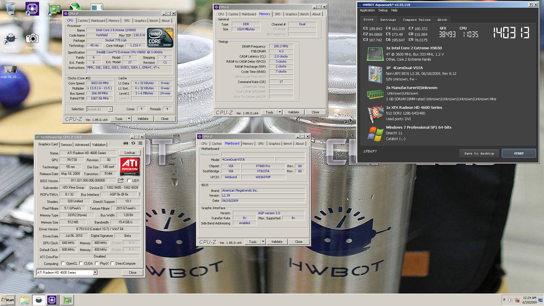Click the CPU chip icon in Aquamark

click(375, 54)
